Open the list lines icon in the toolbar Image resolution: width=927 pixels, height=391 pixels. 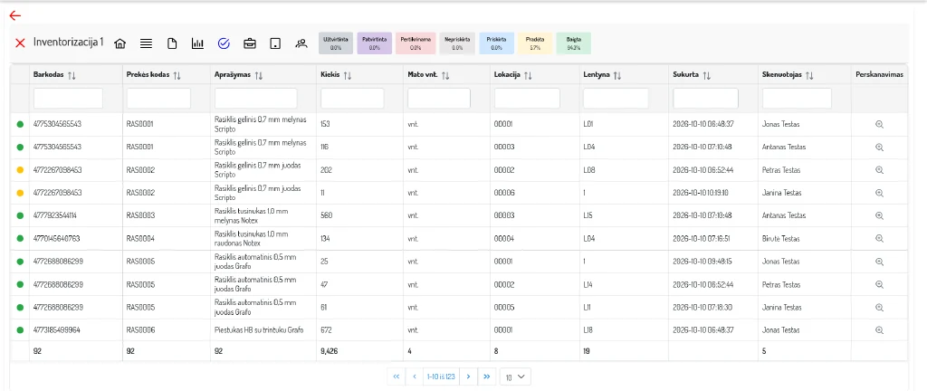pyautogui.click(x=146, y=43)
